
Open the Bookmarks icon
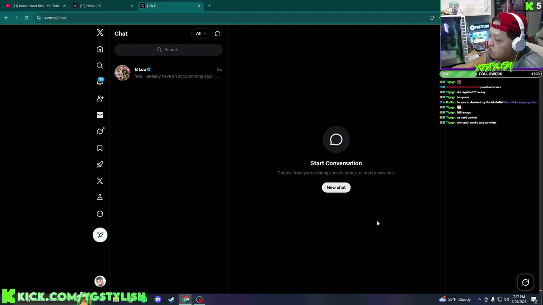coord(100,148)
